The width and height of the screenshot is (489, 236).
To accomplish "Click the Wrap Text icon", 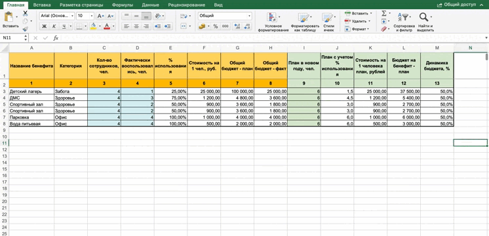I will click(184, 16).
